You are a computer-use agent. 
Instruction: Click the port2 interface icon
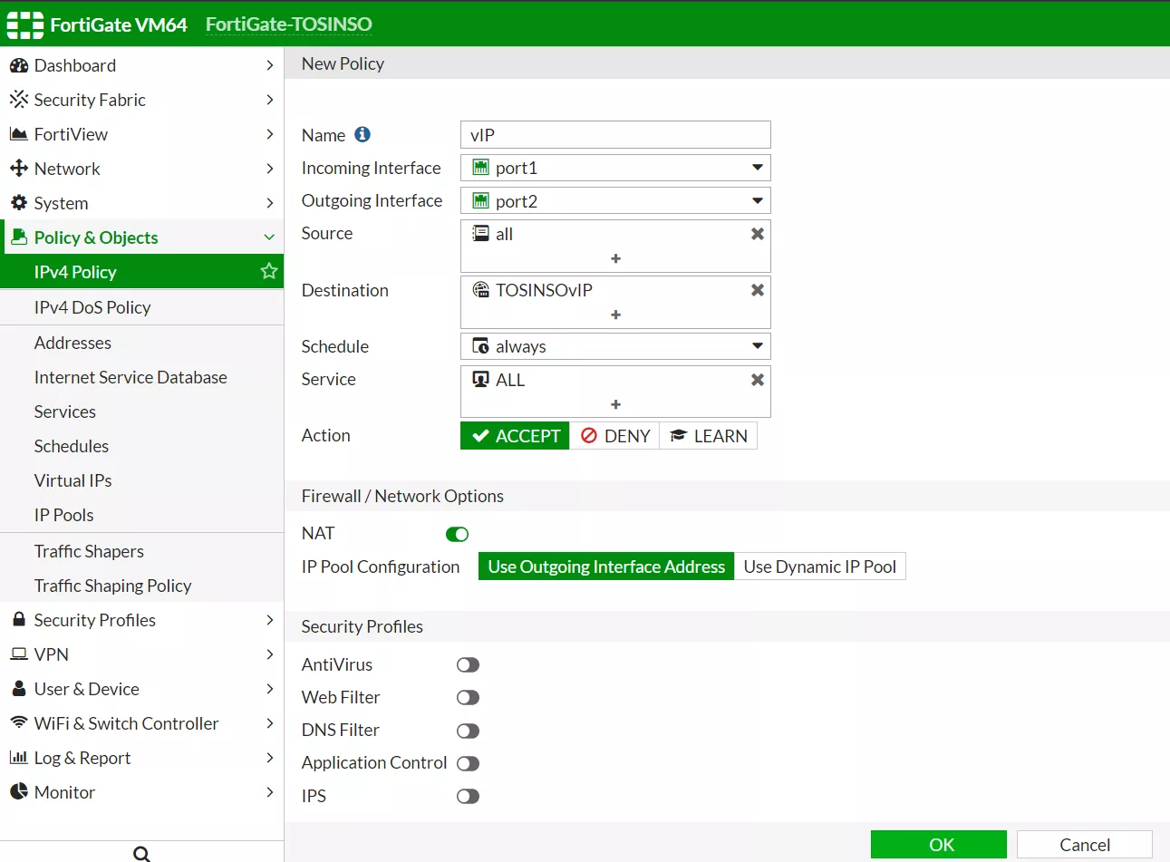[481, 201]
